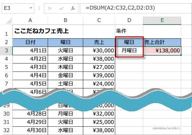Select row 3 header
The height and width of the screenshot is (135, 192).
tap(6, 51)
